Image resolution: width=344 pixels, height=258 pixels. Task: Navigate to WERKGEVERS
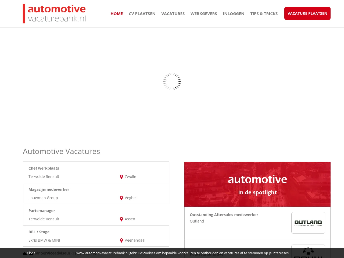(x=204, y=14)
